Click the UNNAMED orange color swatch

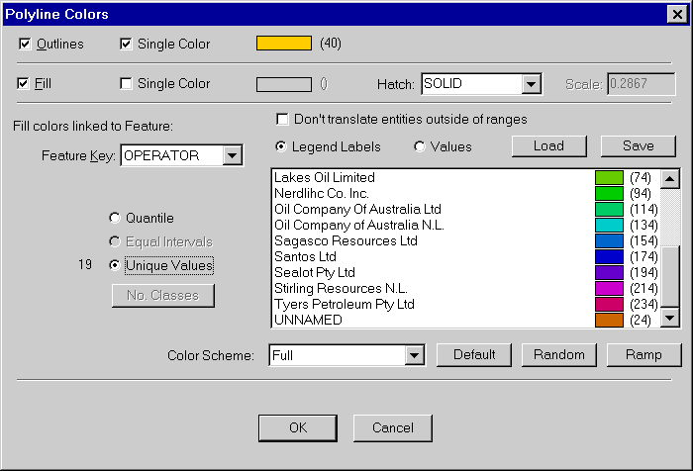coord(609,320)
